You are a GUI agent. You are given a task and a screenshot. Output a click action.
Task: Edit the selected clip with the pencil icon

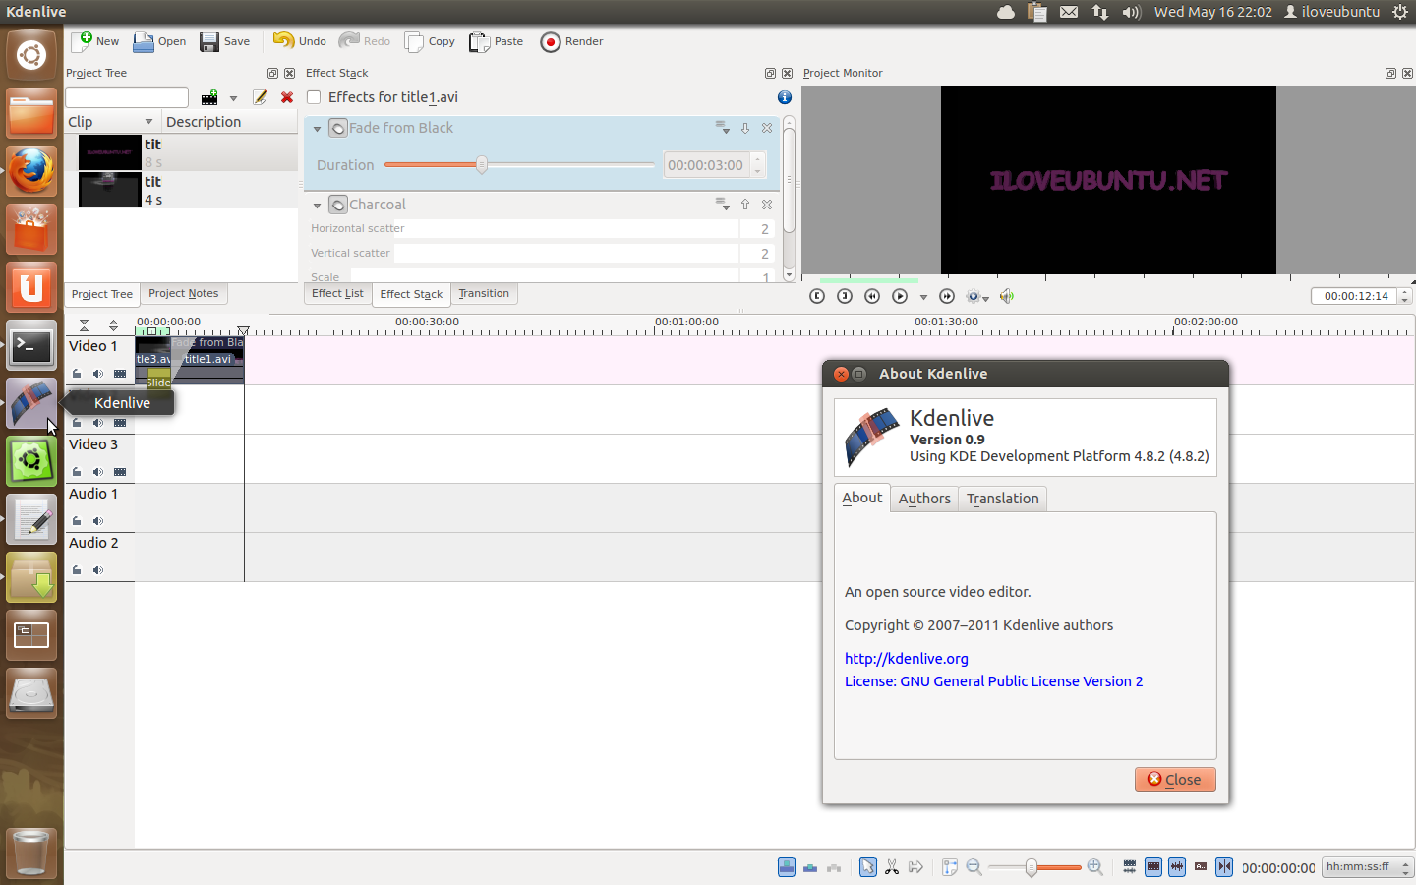[260, 97]
